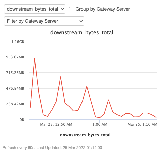
Task: Click the Mar 25, 12:50 AM axis label
Action: click(56, 124)
